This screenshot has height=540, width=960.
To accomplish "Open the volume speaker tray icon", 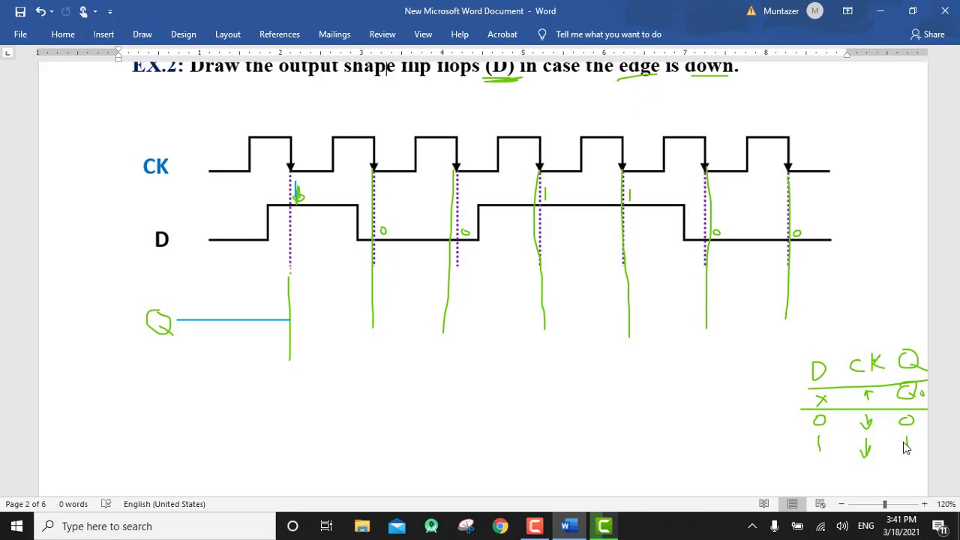I will tap(842, 526).
